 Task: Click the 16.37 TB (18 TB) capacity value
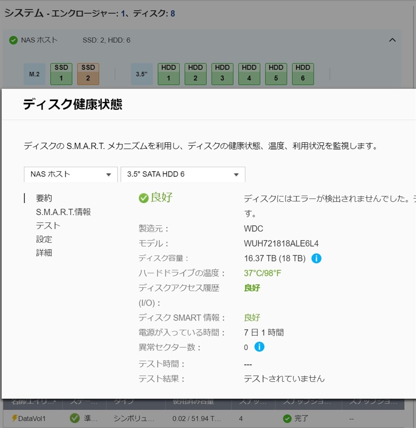click(x=275, y=258)
